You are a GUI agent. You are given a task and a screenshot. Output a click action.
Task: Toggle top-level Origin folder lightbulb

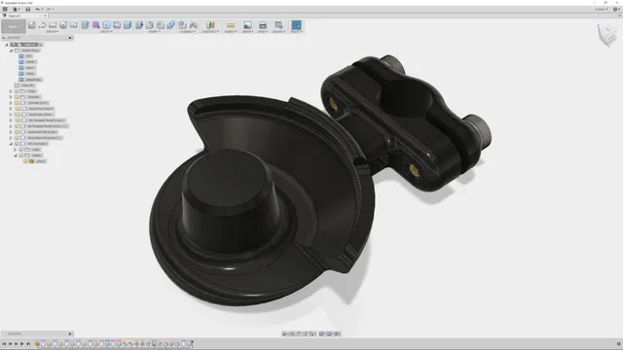[x=18, y=91]
